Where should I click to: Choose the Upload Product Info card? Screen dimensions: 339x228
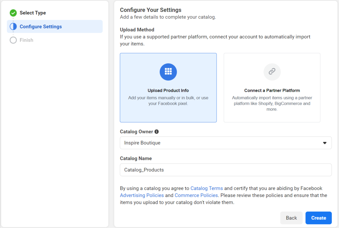click(x=168, y=88)
